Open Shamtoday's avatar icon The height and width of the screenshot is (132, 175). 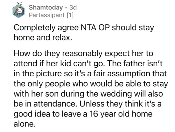pyautogui.click(x=18, y=10)
